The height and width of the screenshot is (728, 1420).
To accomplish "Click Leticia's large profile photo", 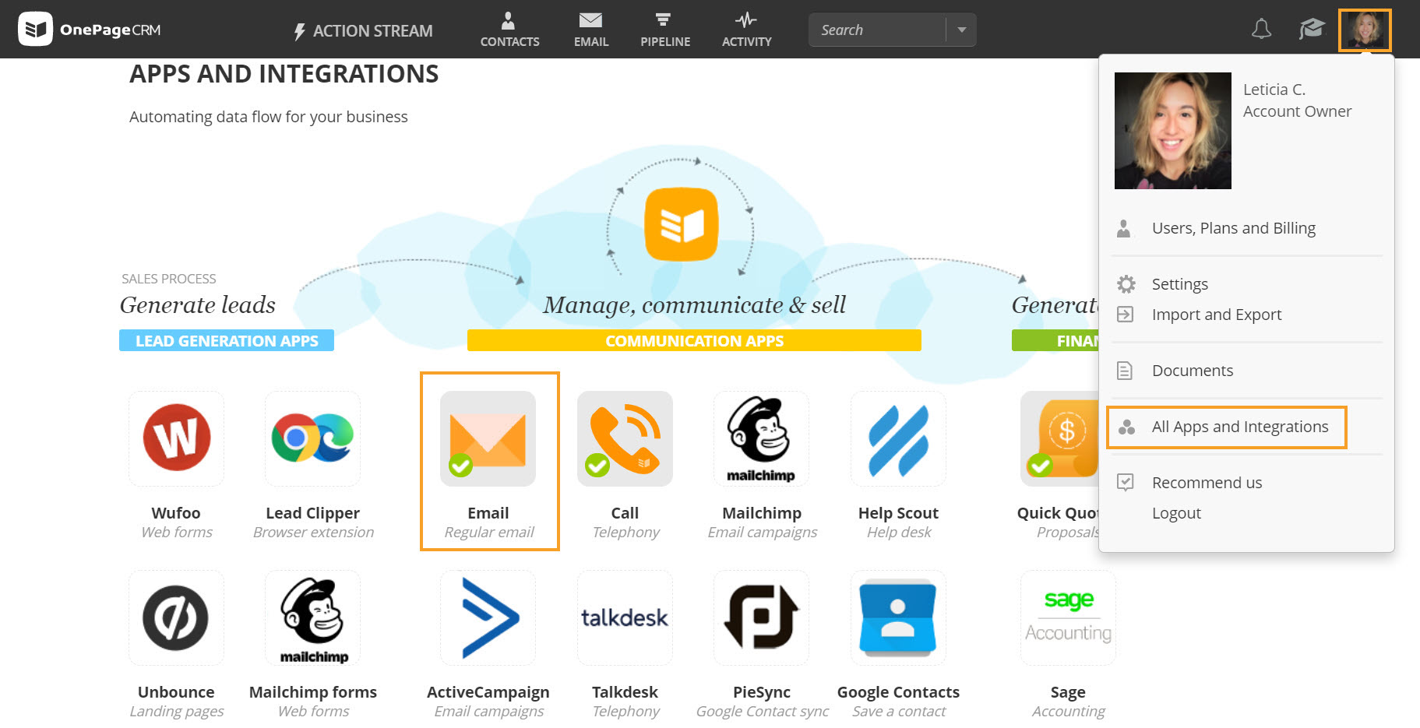I will click(x=1173, y=131).
